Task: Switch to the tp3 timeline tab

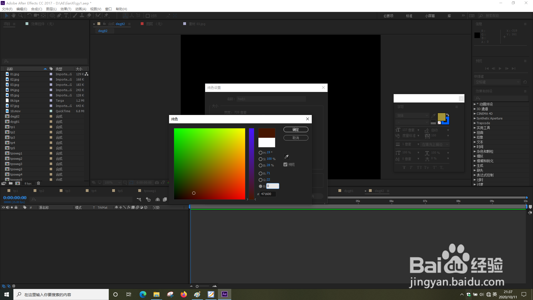Action: click(x=68, y=191)
